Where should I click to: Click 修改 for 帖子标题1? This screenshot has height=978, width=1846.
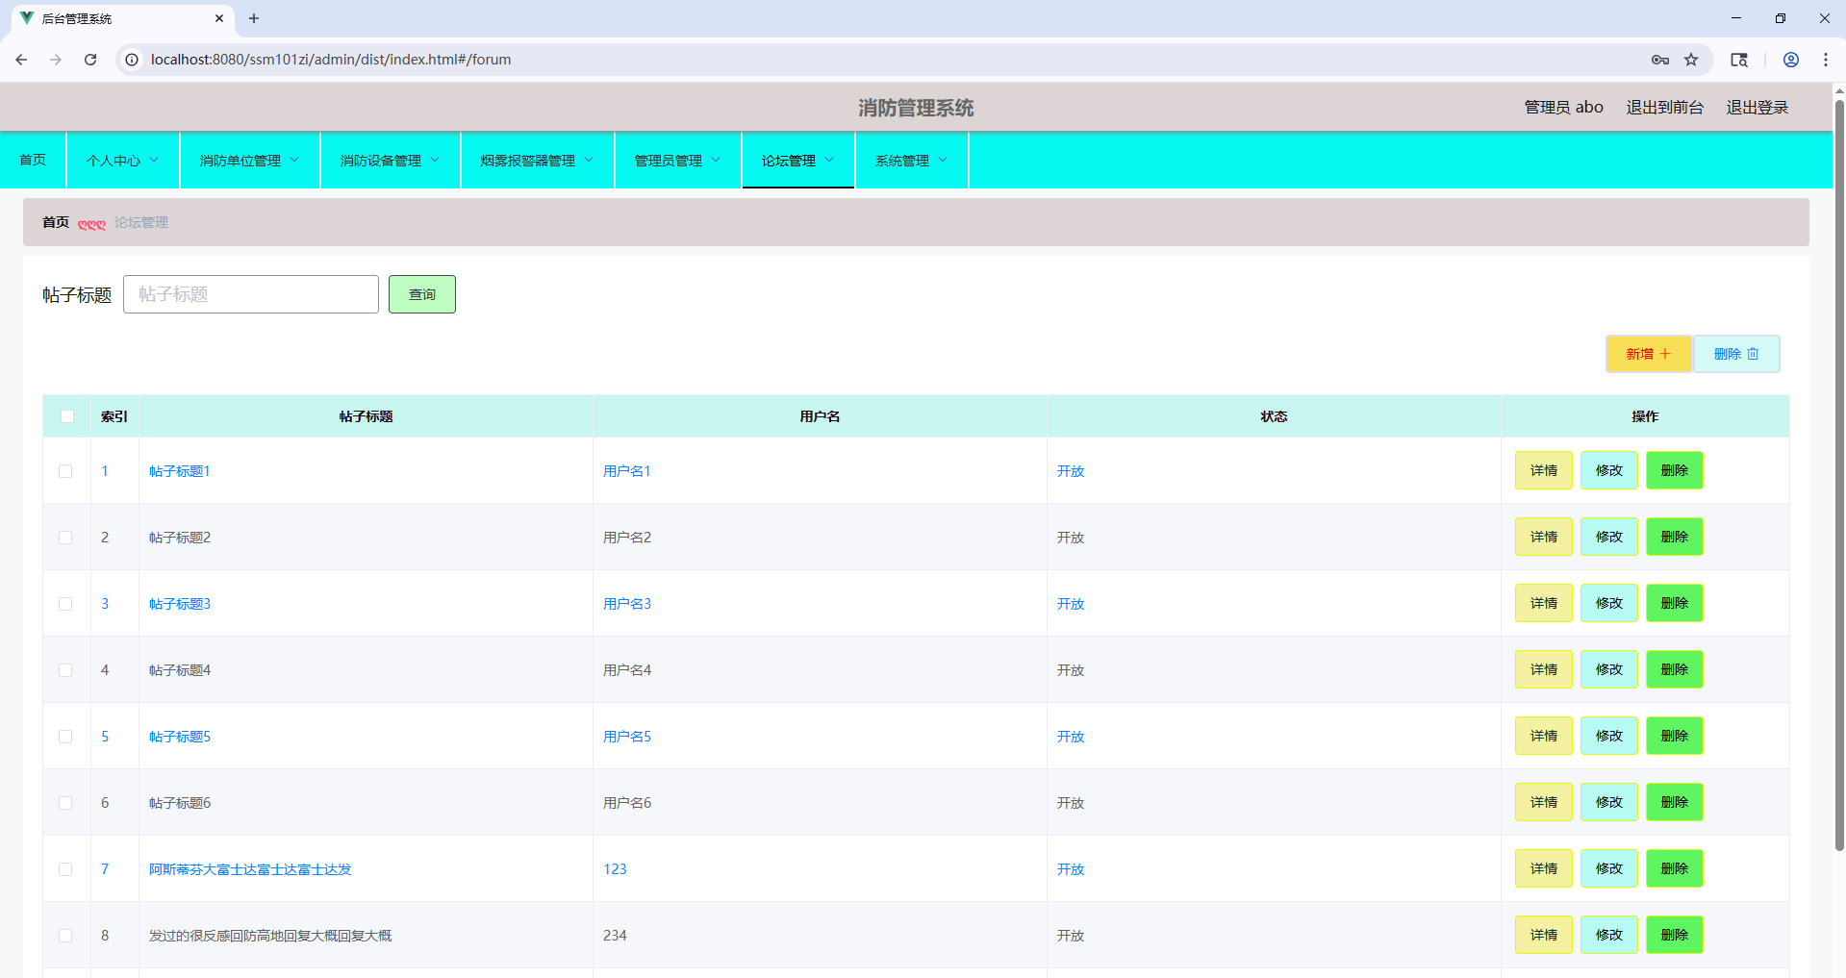click(1609, 470)
